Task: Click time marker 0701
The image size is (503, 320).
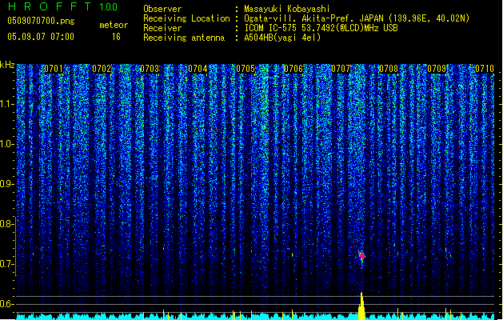Action: (54, 69)
